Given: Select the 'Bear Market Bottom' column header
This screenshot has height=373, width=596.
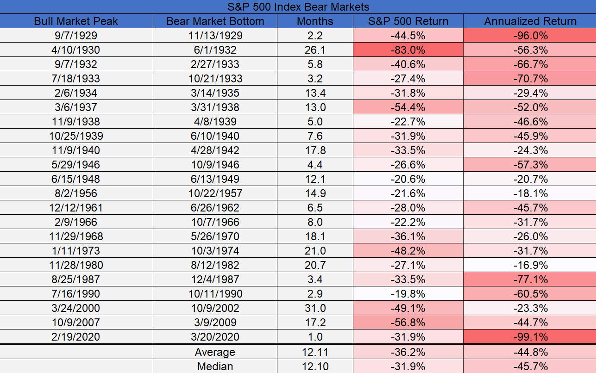Looking at the screenshot, I should click(215, 21).
